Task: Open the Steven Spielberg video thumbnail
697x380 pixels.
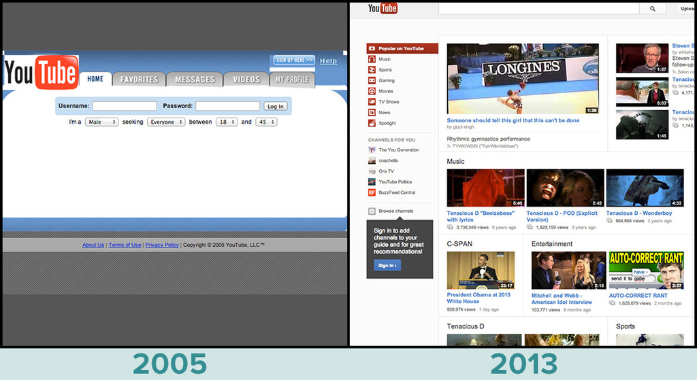Action: (643, 58)
